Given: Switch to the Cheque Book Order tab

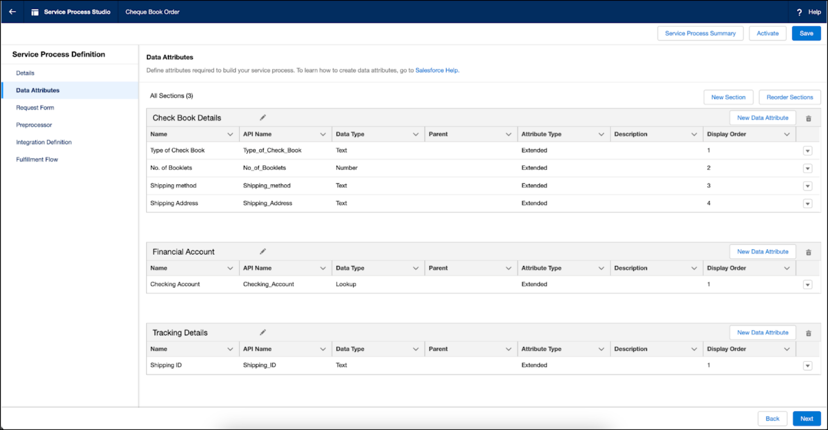Looking at the screenshot, I should [x=152, y=12].
